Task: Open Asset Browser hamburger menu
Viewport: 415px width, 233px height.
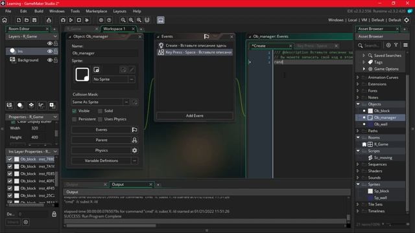Action: (x=405, y=45)
